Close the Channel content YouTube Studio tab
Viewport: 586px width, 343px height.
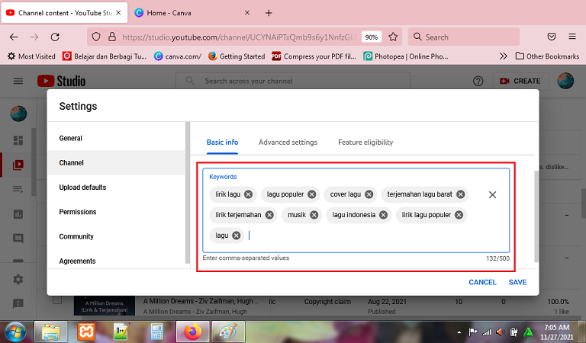pyautogui.click(x=118, y=13)
